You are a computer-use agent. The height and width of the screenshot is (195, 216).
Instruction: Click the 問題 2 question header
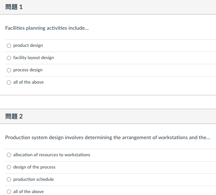click(14, 117)
